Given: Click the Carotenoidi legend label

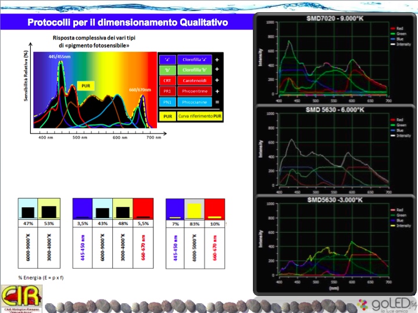Looking at the screenshot, I should (x=195, y=81).
